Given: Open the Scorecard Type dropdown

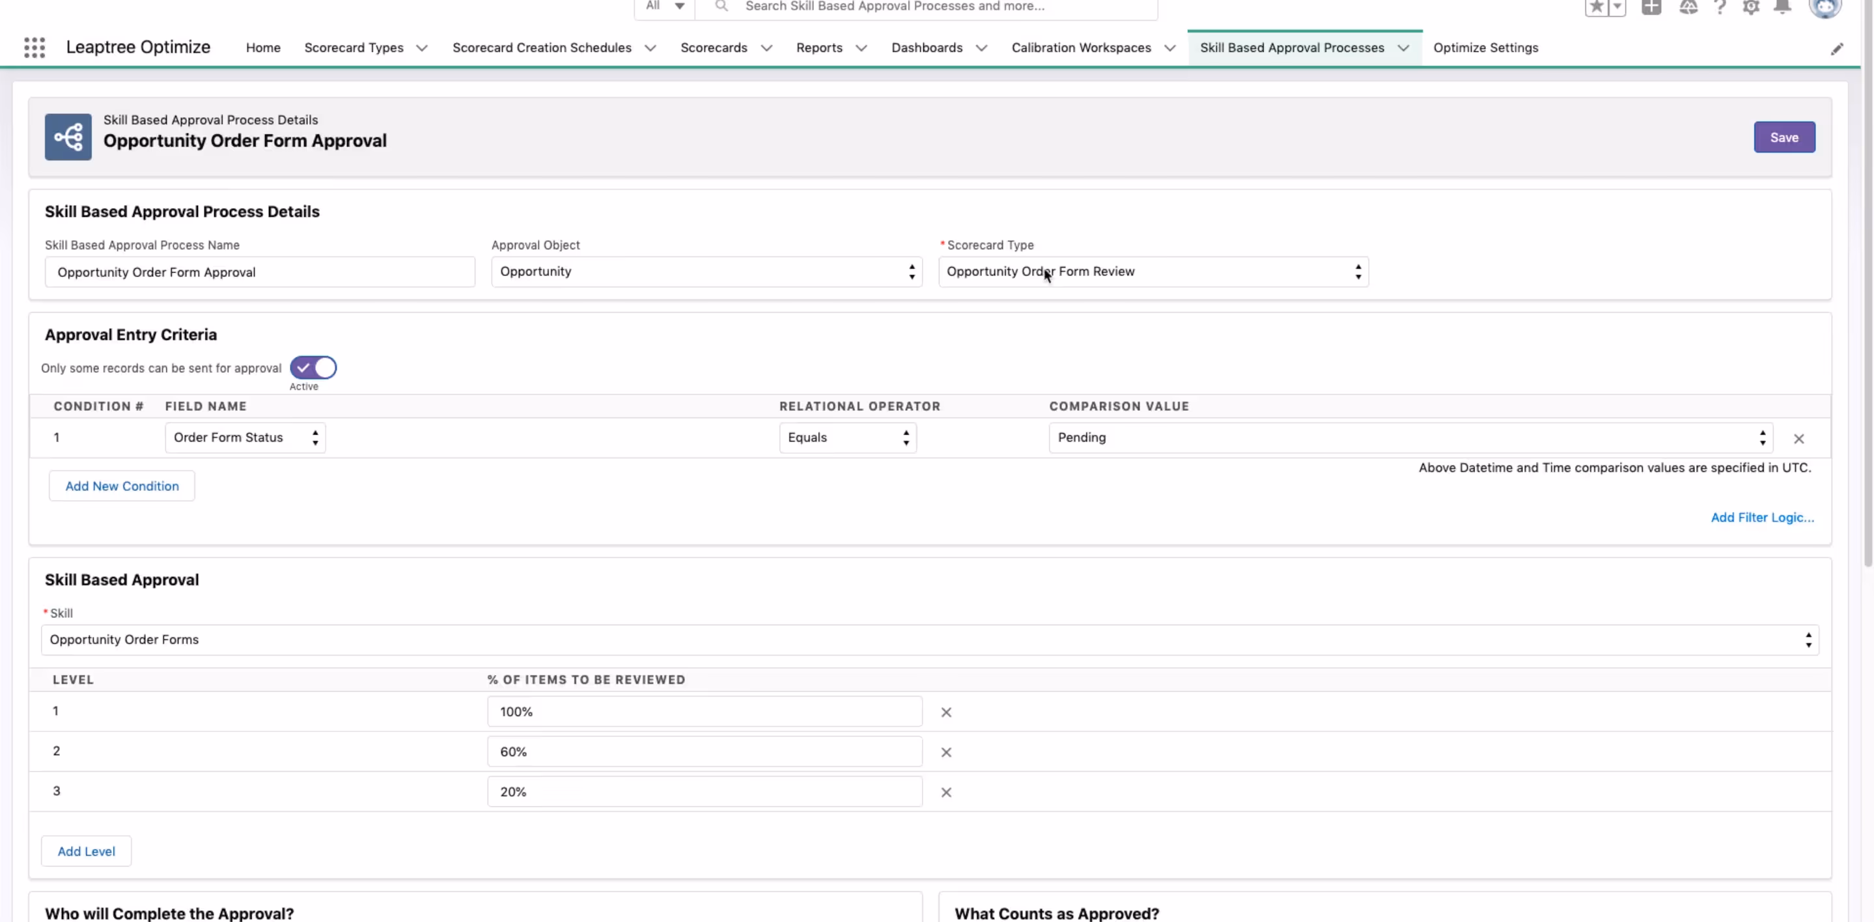Looking at the screenshot, I should coord(1153,272).
